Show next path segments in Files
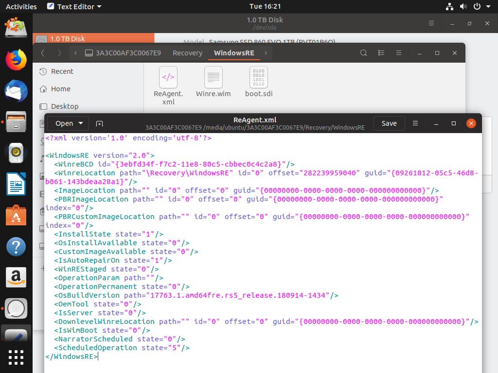 pyautogui.click(x=266, y=53)
